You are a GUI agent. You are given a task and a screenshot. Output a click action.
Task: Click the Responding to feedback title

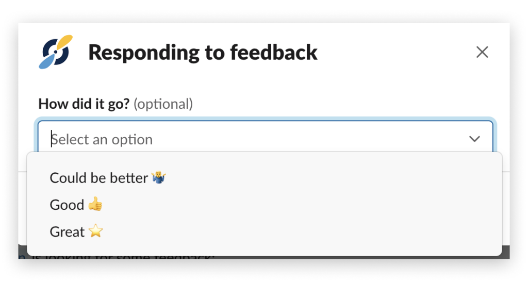[x=203, y=53]
